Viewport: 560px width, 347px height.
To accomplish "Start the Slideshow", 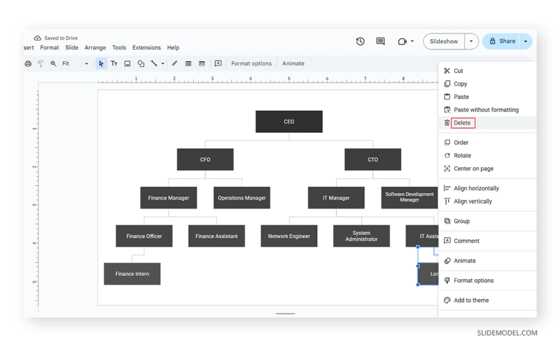I will click(443, 41).
